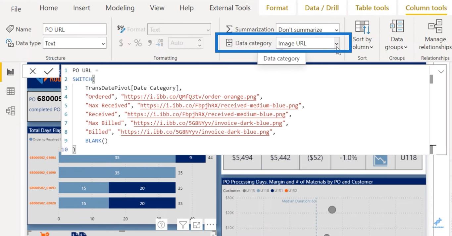This screenshot has width=452, height=236.
Task: Click the $5,494 table cell
Action: coord(242,158)
